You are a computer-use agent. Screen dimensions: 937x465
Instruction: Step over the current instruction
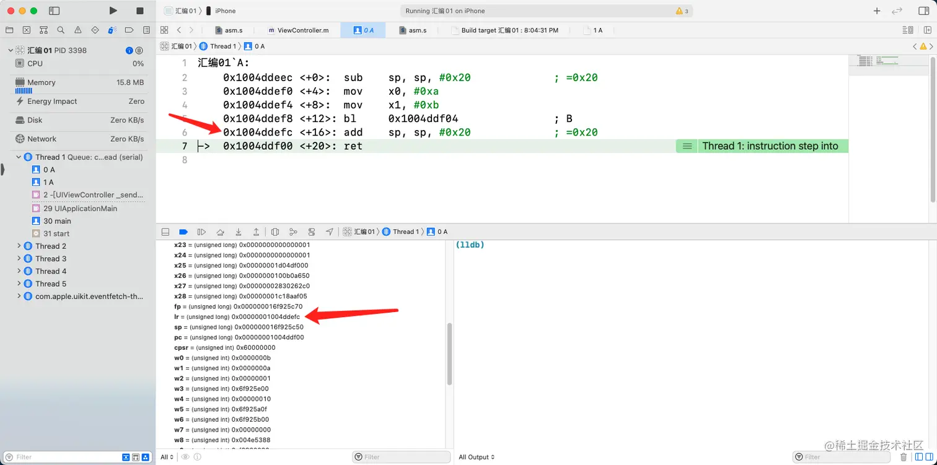click(x=220, y=232)
